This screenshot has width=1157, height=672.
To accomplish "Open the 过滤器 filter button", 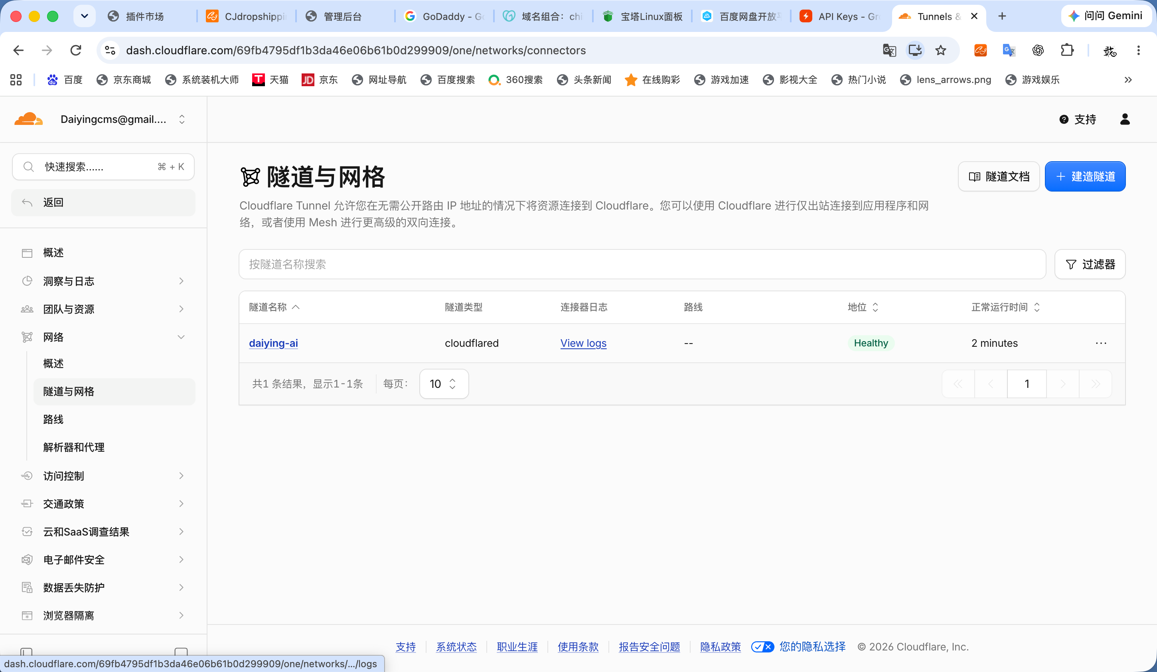I will pos(1090,264).
